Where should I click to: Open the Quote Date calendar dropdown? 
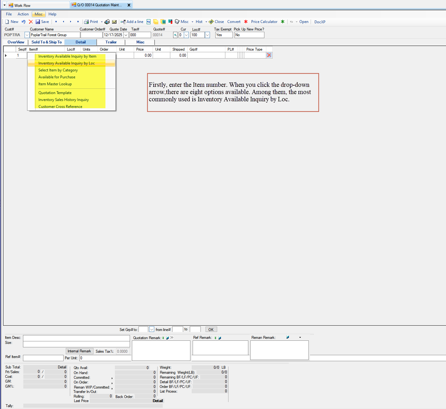tap(126, 35)
